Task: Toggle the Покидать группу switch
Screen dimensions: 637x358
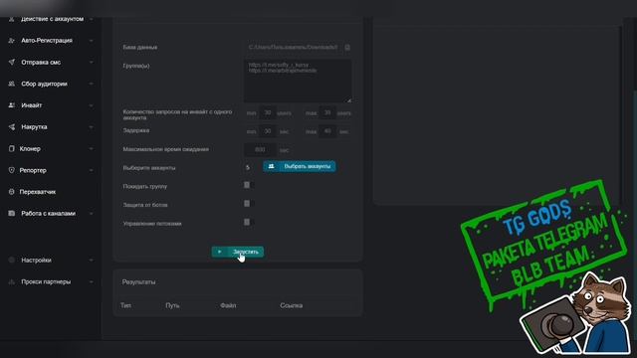Action: point(249,185)
